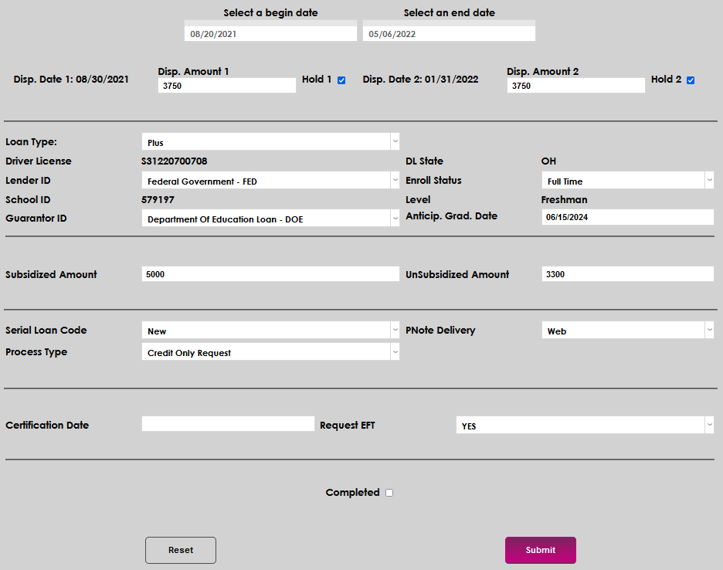Screen dimensions: 723x570
Task: Expand the Lender ID dropdown
Action: tap(270, 181)
